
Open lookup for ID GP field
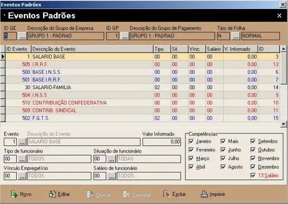[124, 36]
